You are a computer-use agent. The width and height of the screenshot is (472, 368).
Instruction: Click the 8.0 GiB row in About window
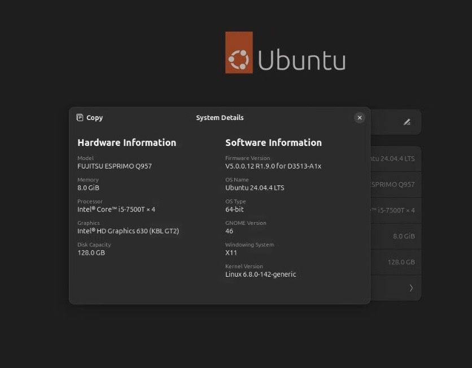pos(396,236)
